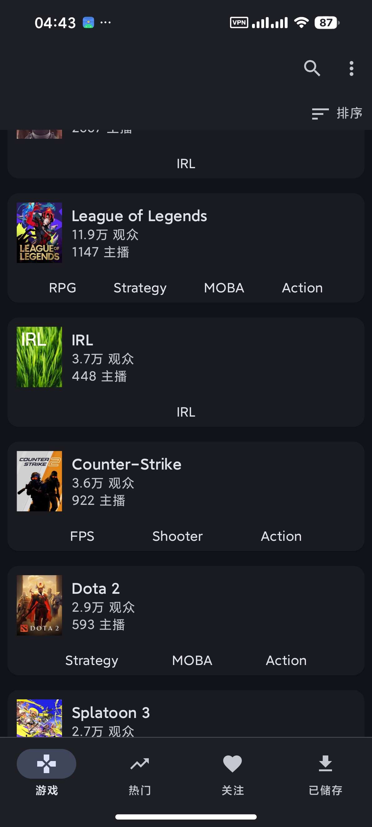Open the 关注 heart tab
Viewport: 372px width, 827px height.
point(232,772)
